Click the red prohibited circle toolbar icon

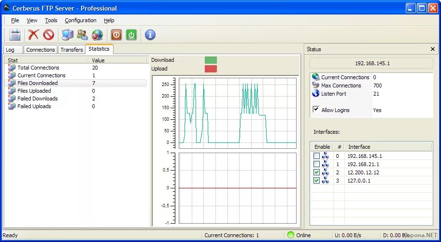point(48,35)
